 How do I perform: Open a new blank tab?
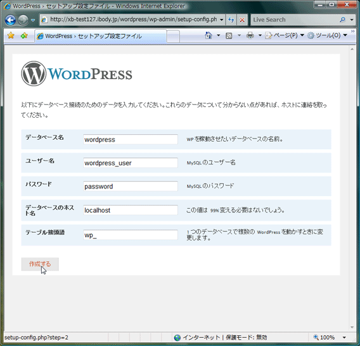click(x=173, y=37)
